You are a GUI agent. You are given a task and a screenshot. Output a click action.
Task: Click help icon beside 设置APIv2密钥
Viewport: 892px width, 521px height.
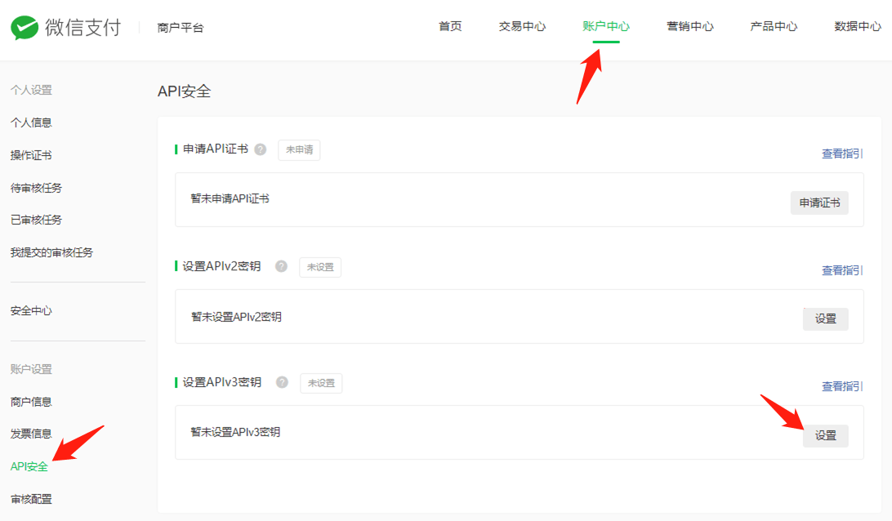click(282, 266)
